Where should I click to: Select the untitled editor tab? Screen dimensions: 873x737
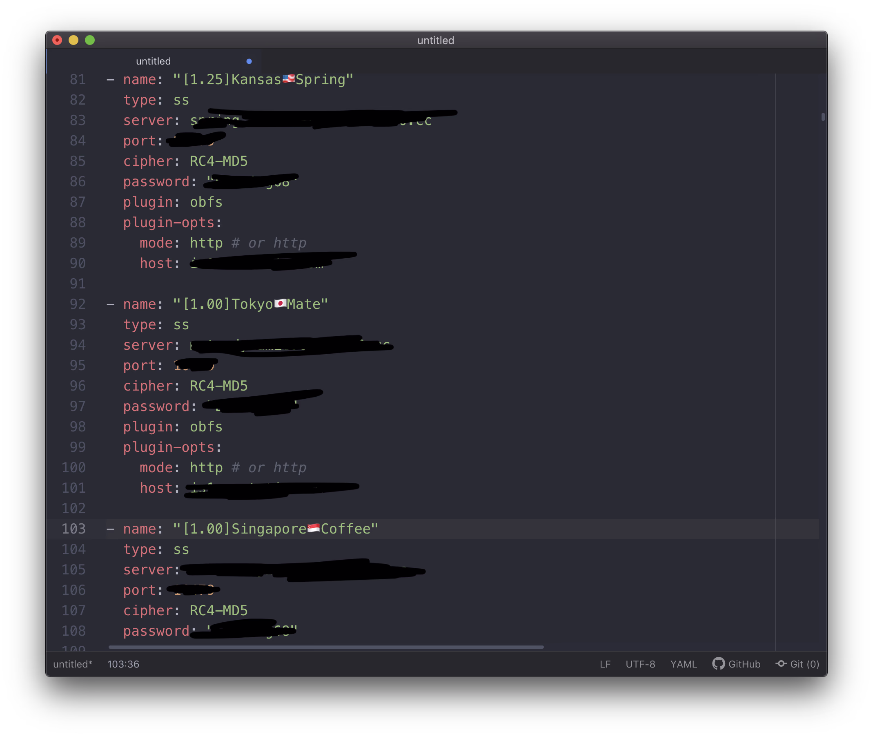point(154,61)
